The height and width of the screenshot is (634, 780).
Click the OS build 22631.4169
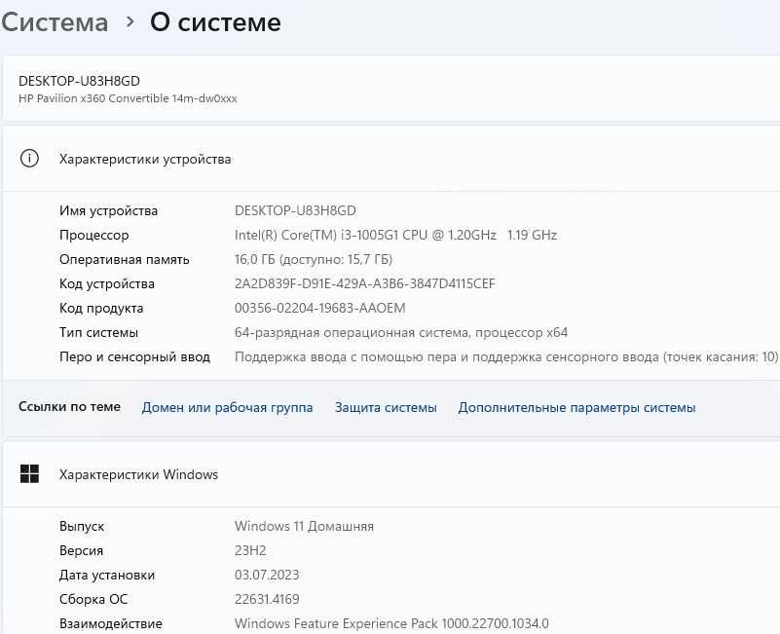267,599
